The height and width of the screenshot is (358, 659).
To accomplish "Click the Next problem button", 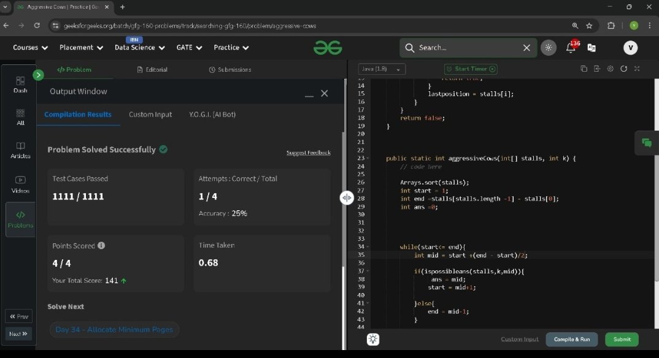I will 18,333.
